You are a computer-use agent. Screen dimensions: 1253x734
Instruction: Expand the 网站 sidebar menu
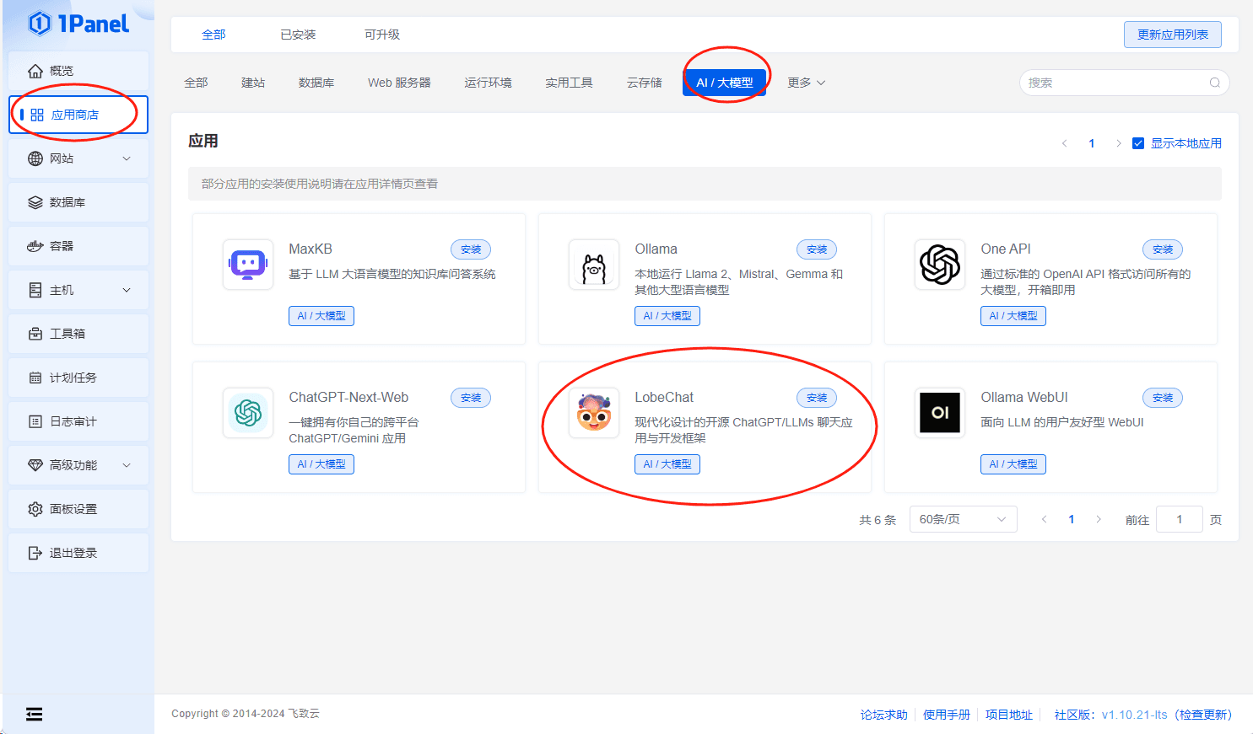[x=78, y=158]
